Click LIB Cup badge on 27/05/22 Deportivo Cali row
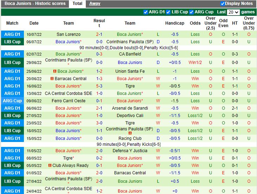This screenshot has height=194, width=257. click(12, 116)
